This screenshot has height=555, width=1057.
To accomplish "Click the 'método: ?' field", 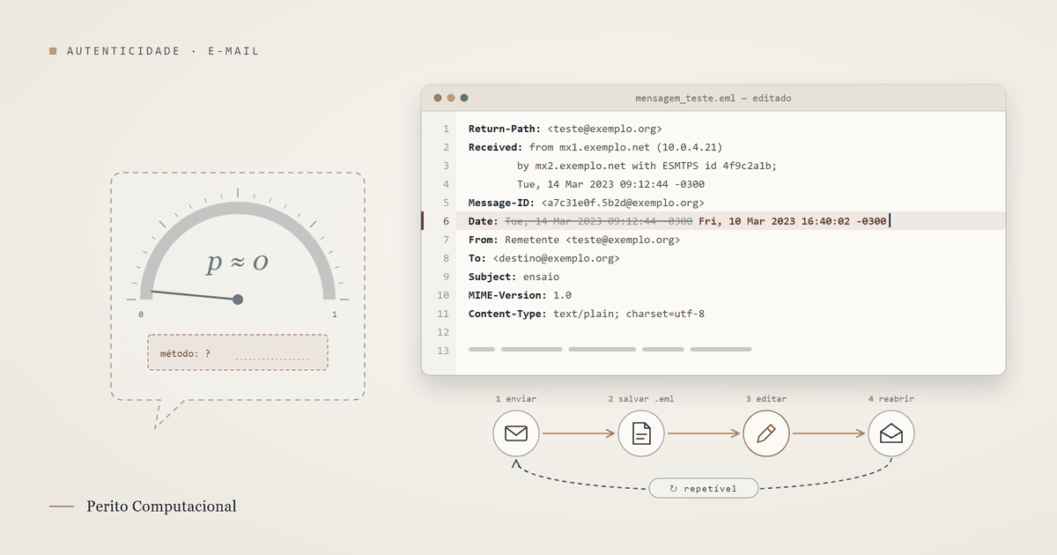I will click(238, 352).
